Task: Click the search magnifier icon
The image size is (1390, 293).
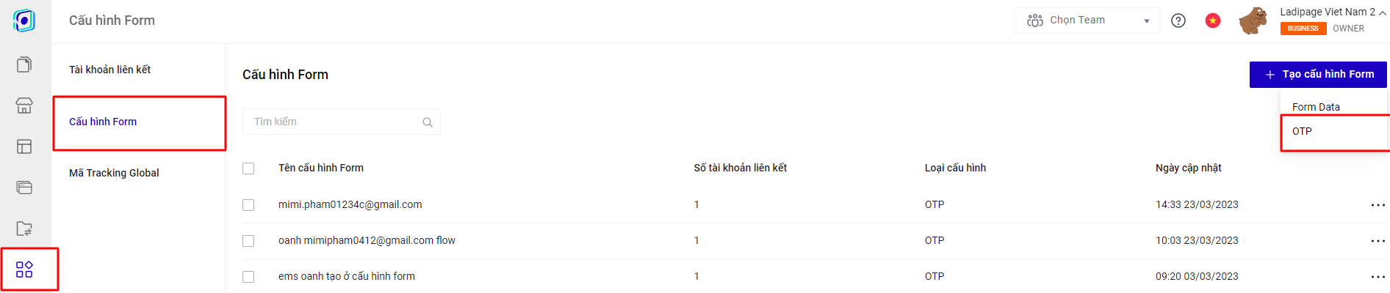Action: (x=428, y=122)
